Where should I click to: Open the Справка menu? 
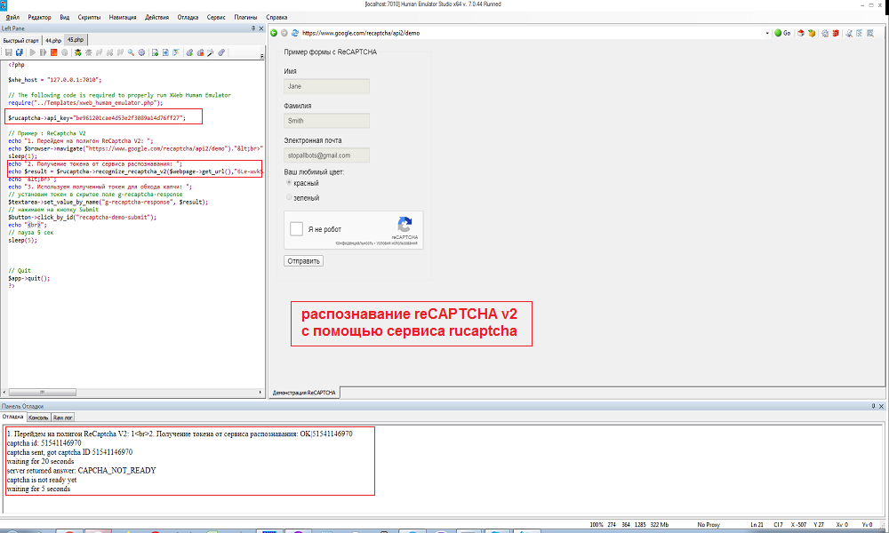[x=276, y=17]
